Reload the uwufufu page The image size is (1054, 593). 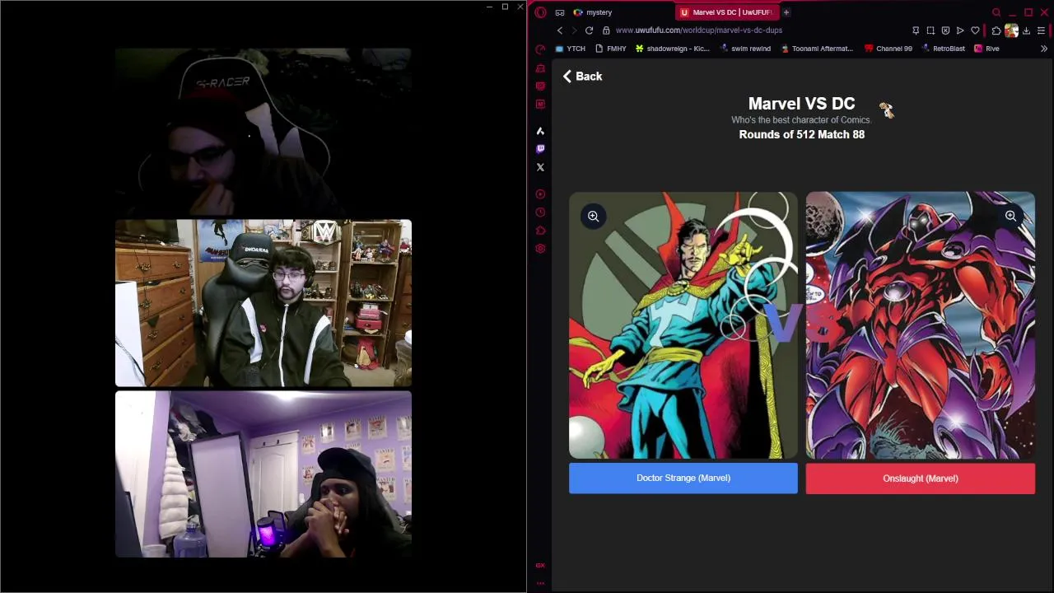(x=589, y=30)
